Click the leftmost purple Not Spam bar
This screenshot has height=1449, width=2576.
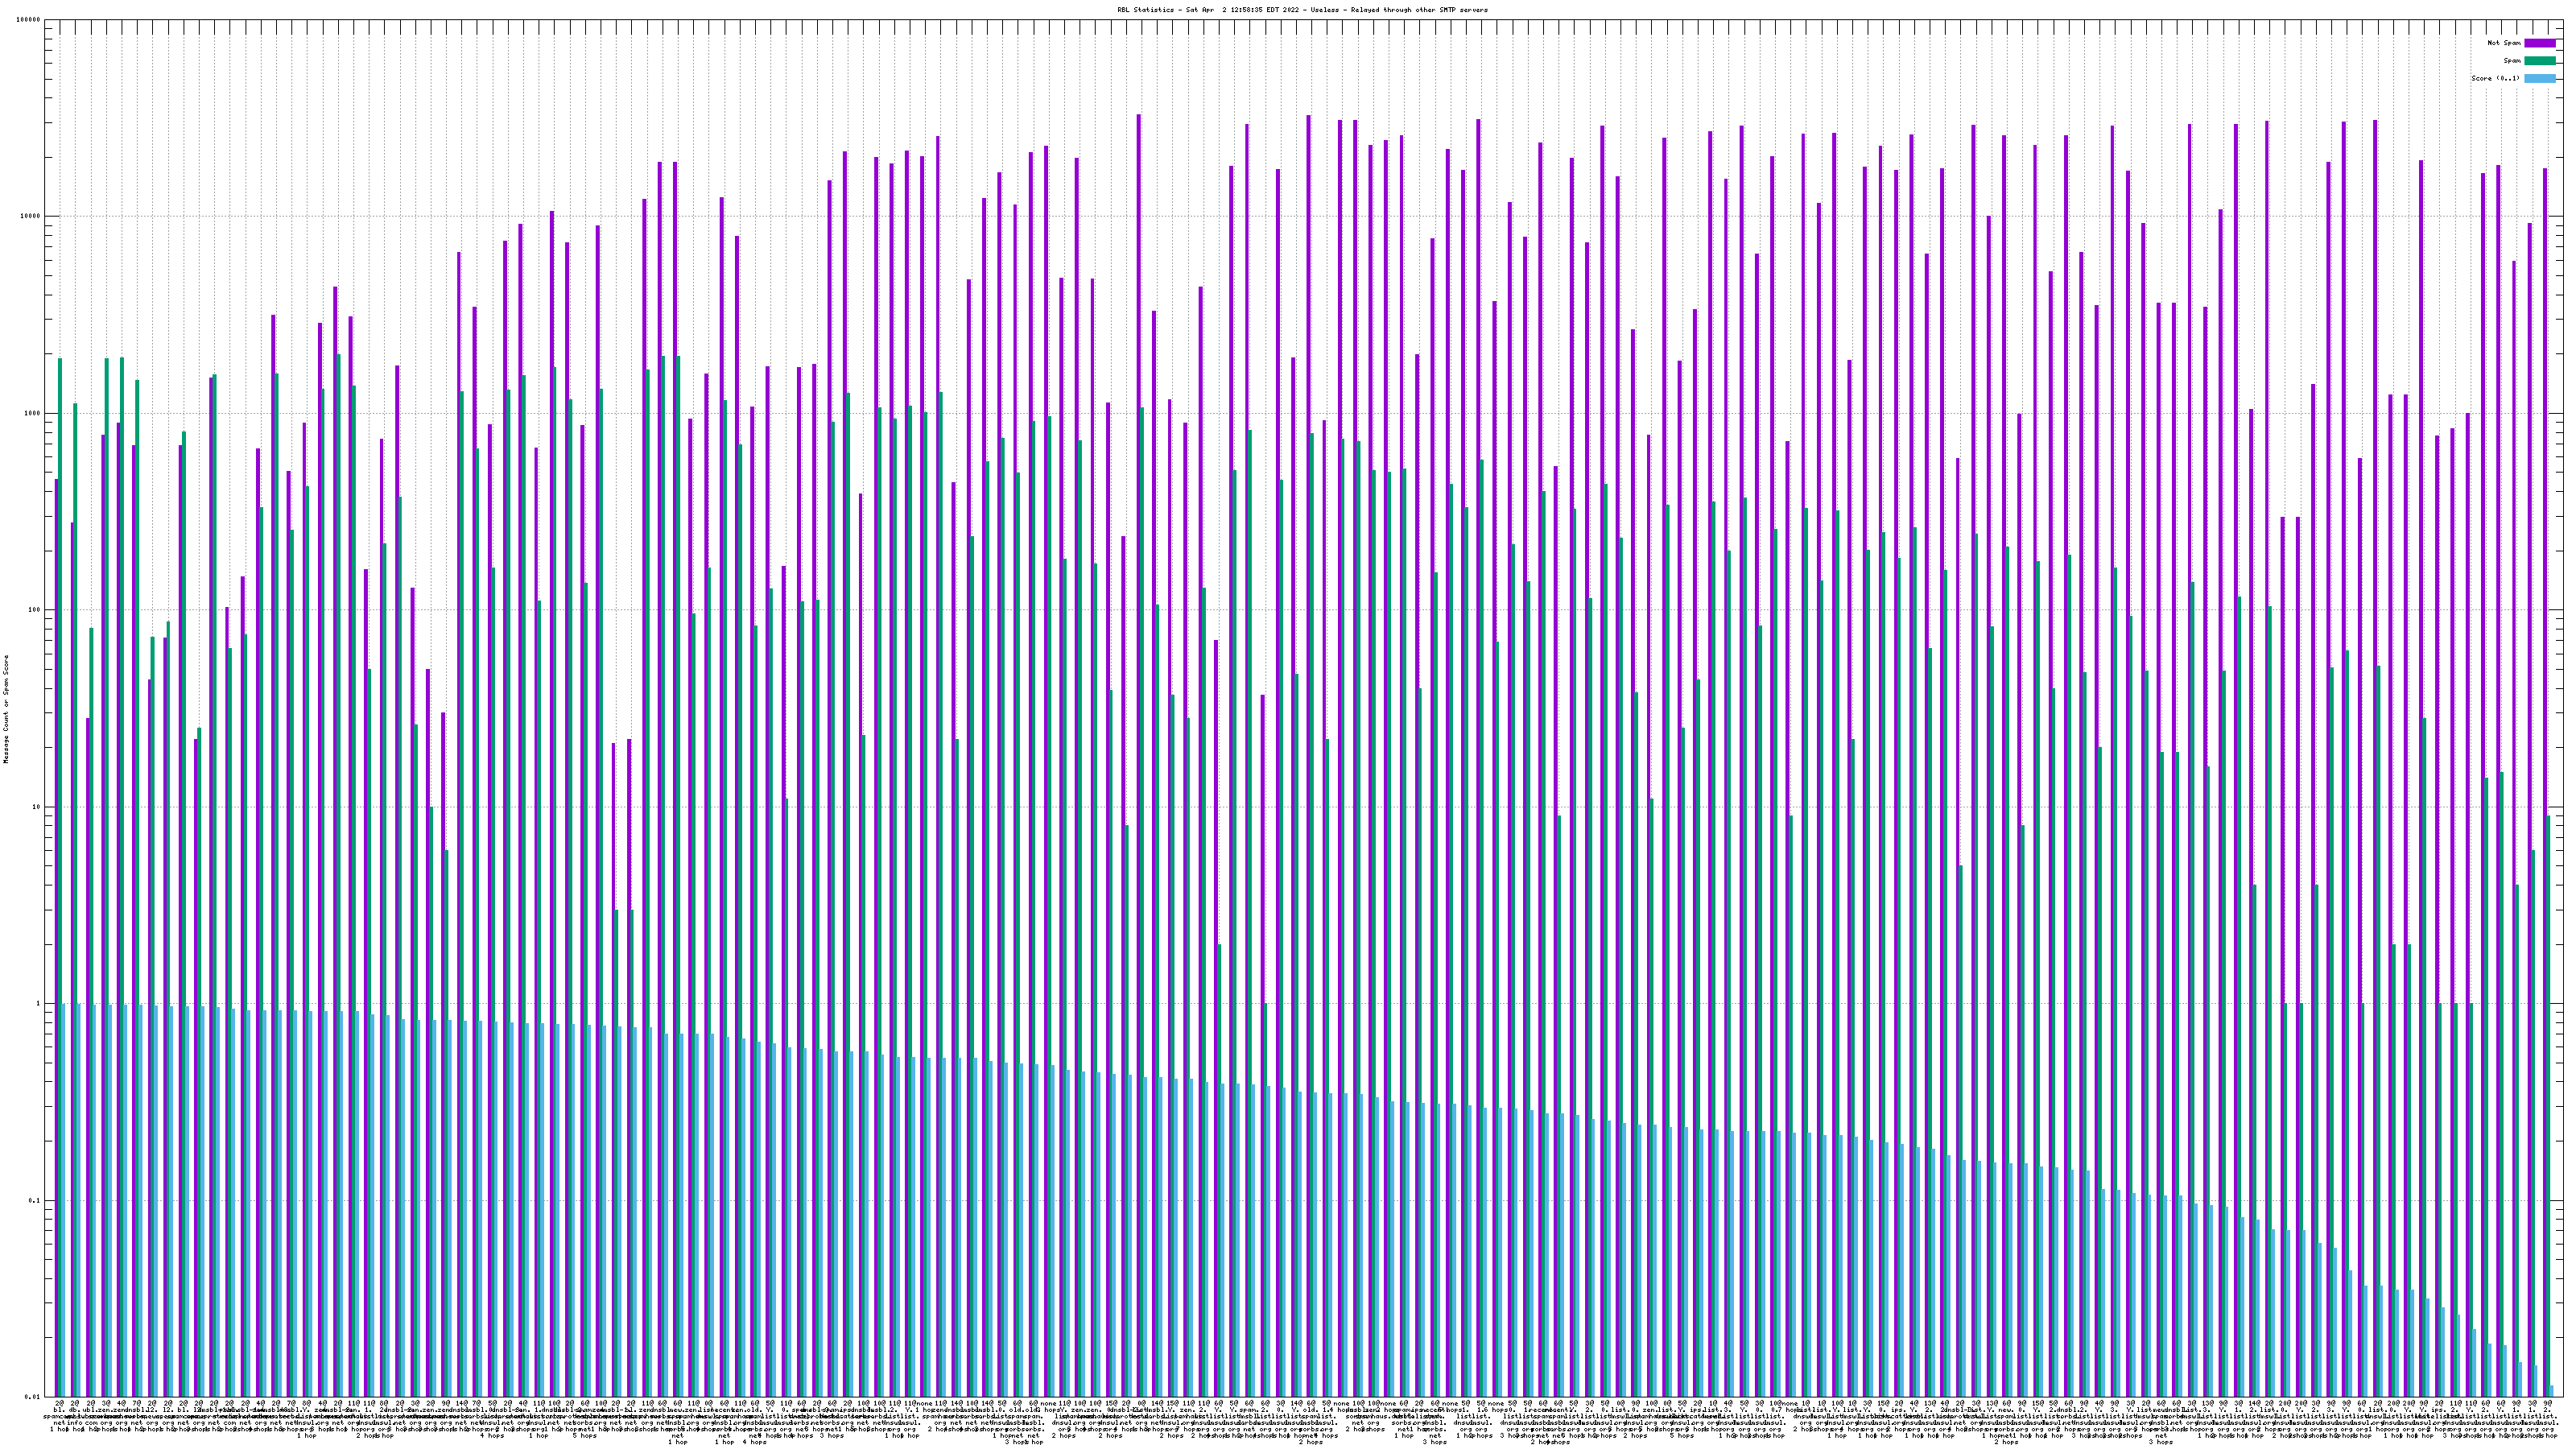56,900
